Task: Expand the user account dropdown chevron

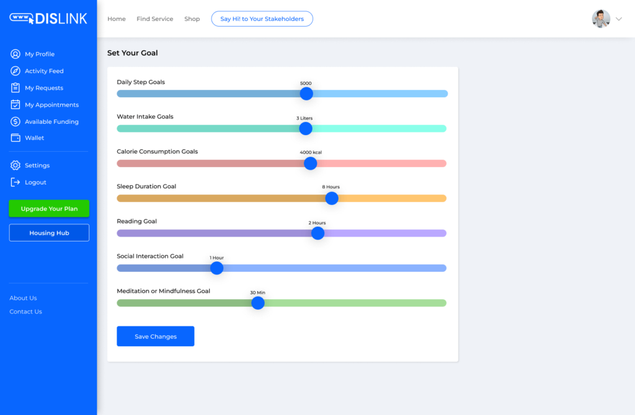Action: 618,19
